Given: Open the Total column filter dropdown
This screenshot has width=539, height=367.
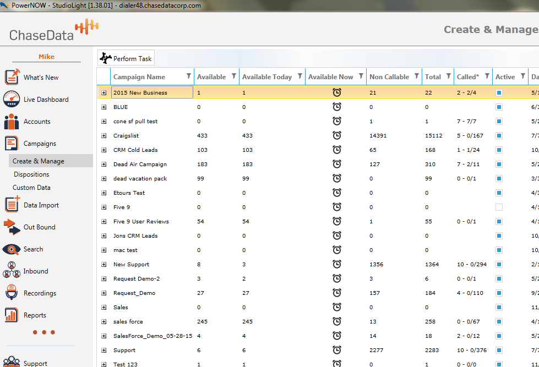Looking at the screenshot, I should pos(449,76).
